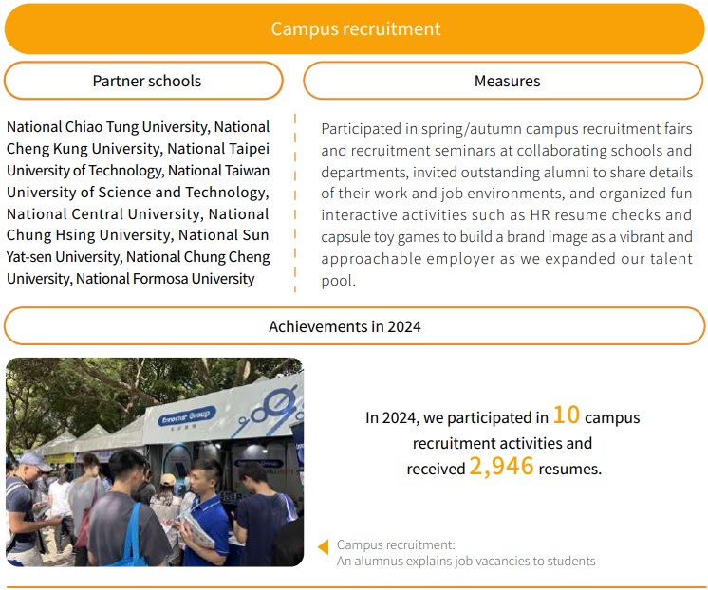The height and width of the screenshot is (590, 708).
Task: Click National Central University text
Action: click(104, 214)
